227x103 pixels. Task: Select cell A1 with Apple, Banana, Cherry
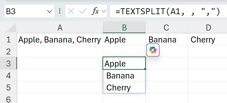pyautogui.click(x=60, y=39)
